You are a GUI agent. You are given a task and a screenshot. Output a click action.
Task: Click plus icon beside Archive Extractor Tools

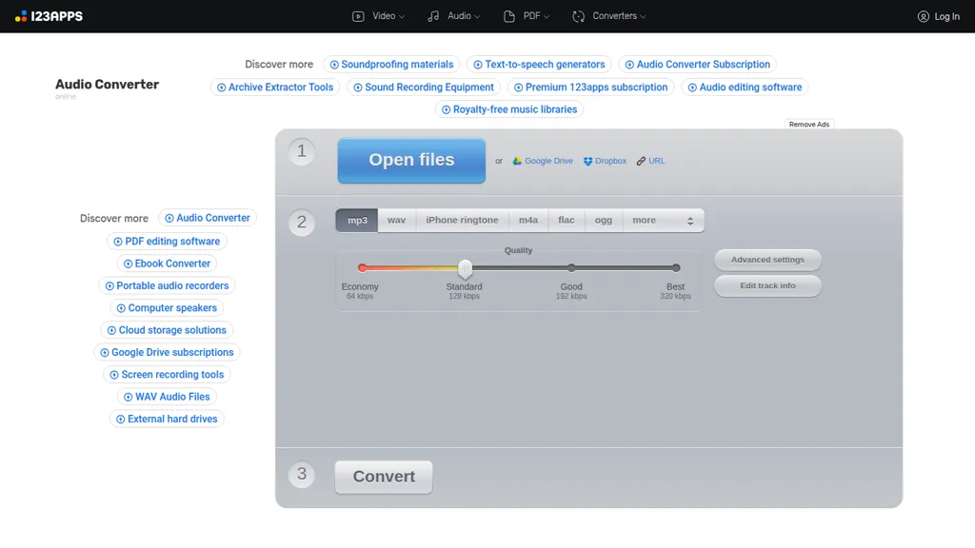click(x=221, y=88)
